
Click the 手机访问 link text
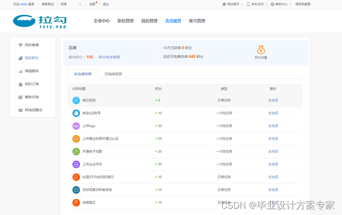(257, 4)
